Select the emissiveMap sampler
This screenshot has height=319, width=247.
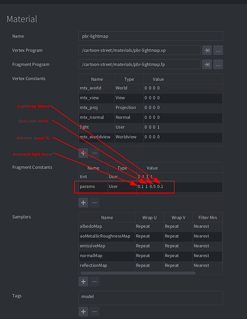(x=92, y=246)
